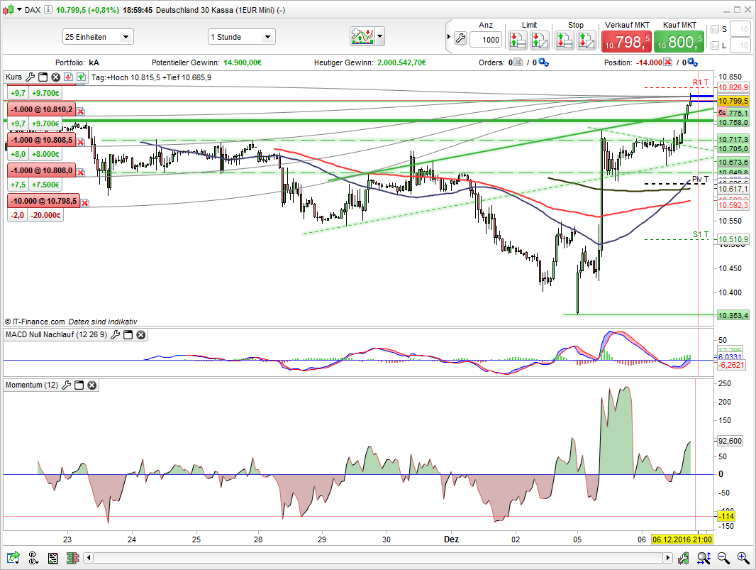Click the red down-arrow icon in Kurs header
The width and height of the screenshot is (756, 570).
tap(69, 77)
